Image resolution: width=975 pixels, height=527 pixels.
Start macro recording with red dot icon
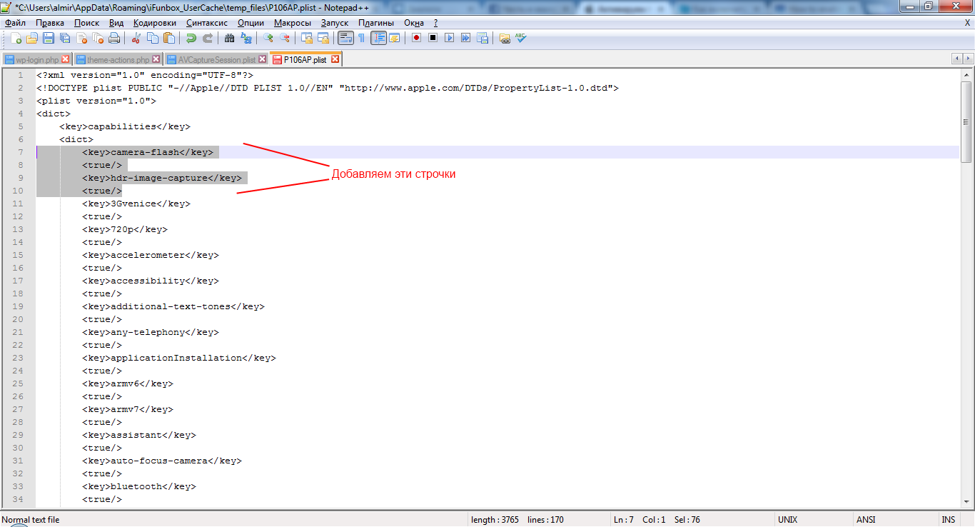[416, 38]
